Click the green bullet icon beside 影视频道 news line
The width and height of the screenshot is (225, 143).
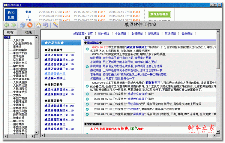click(x=87, y=66)
